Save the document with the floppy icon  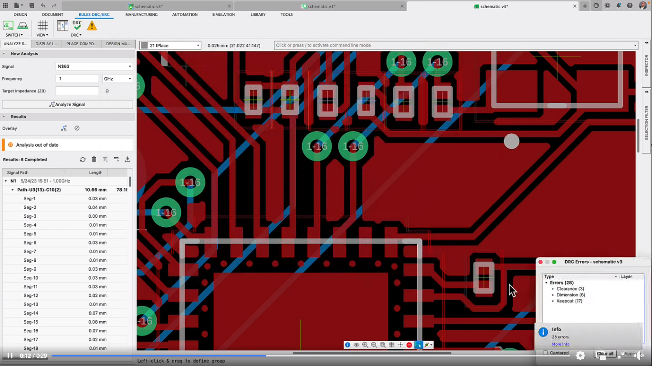click(x=32, y=6)
